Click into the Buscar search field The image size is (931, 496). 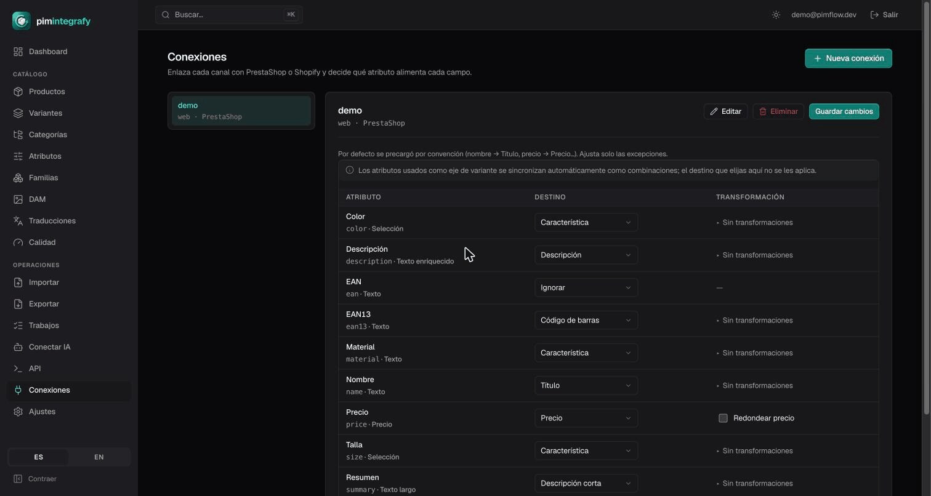(x=229, y=15)
